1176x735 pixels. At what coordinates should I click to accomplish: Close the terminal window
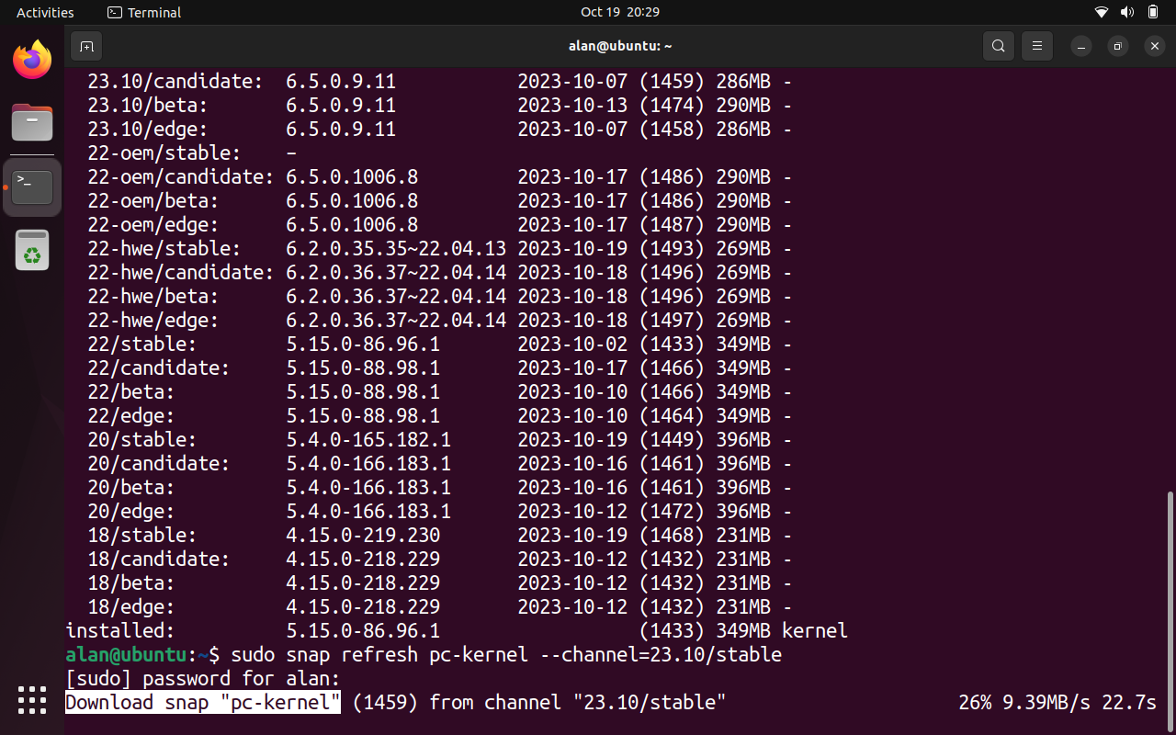click(1154, 46)
